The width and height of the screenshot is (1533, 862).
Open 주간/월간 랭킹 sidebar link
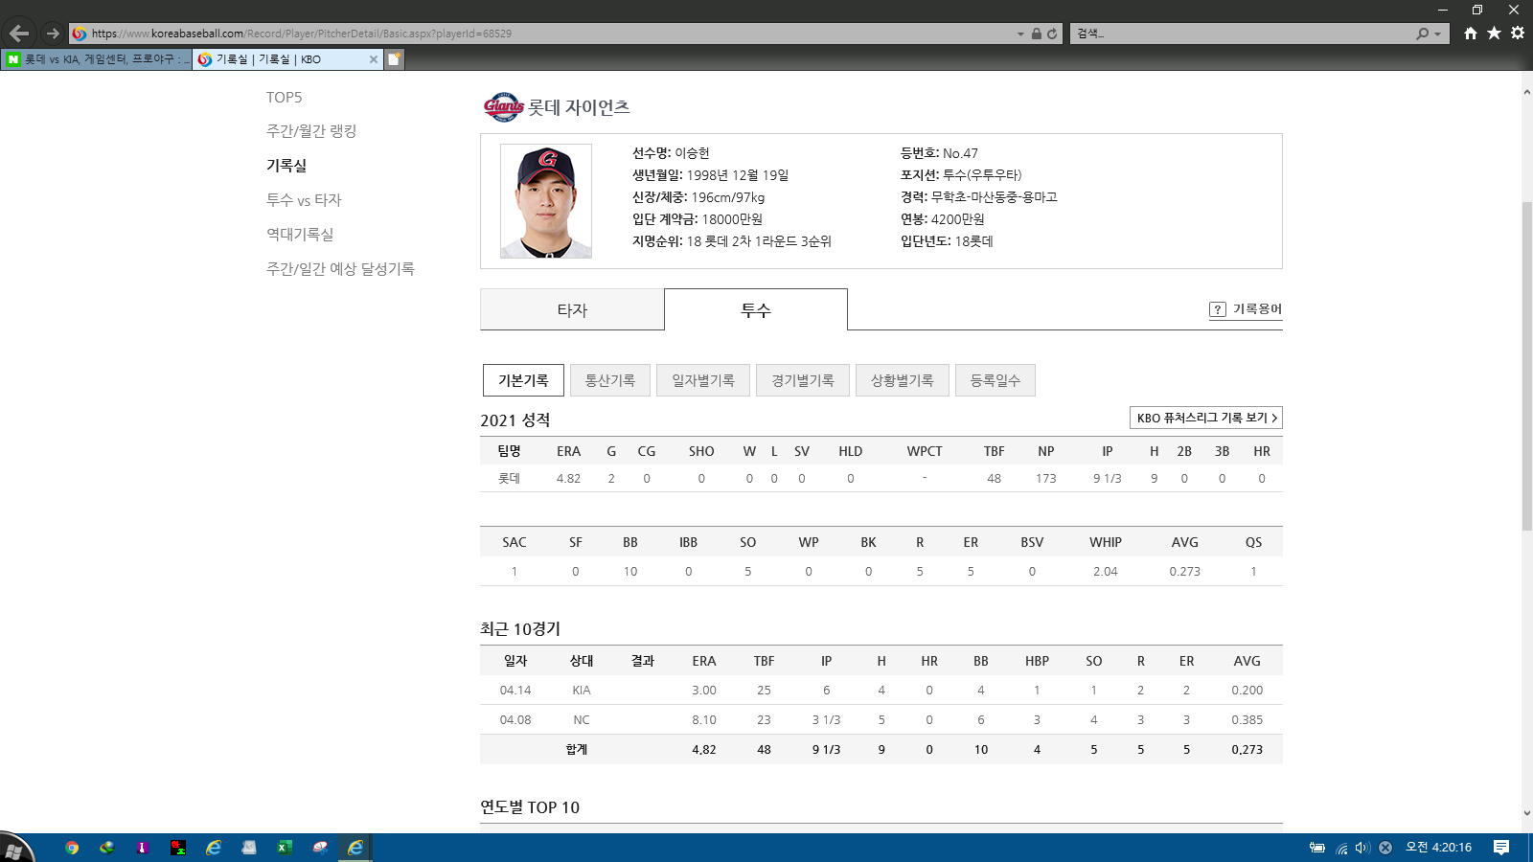pos(311,131)
